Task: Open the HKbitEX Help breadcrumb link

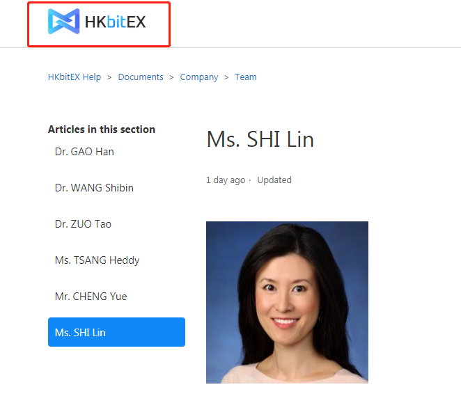Action: (x=75, y=77)
